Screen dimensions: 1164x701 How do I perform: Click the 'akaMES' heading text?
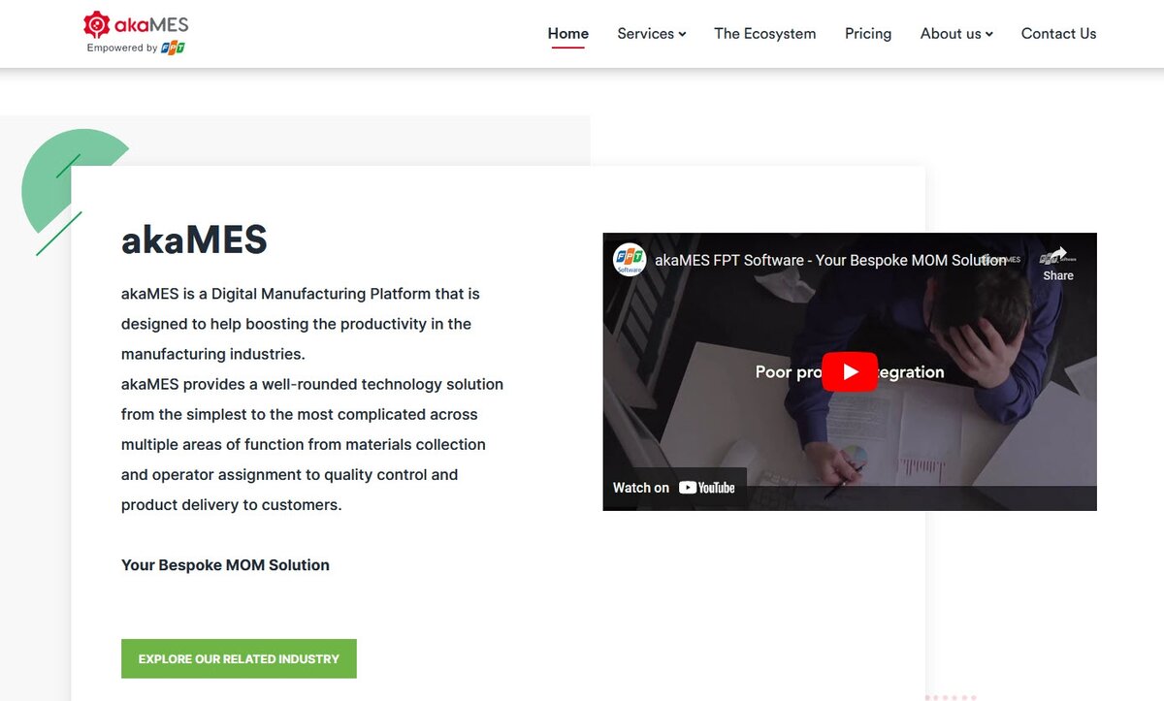[194, 239]
